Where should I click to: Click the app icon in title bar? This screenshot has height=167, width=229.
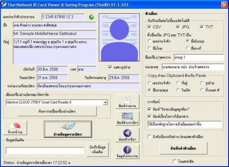tap(4, 5)
